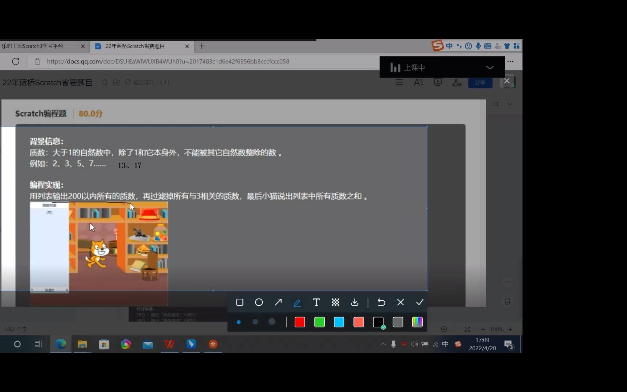Move document to folder icon
The width and height of the screenshot is (627, 392).
tap(116, 82)
